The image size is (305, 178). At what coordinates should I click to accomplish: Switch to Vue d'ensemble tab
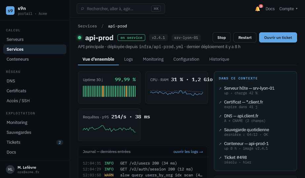pyautogui.click(x=98, y=59)
